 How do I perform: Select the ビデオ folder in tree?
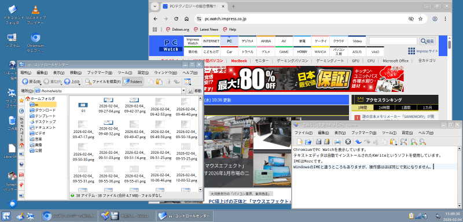click(x=37, y=133)
